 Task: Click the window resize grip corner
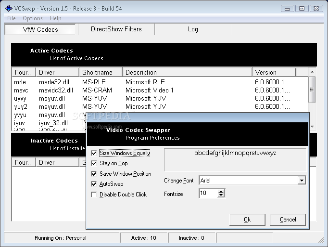coord(321,240)
